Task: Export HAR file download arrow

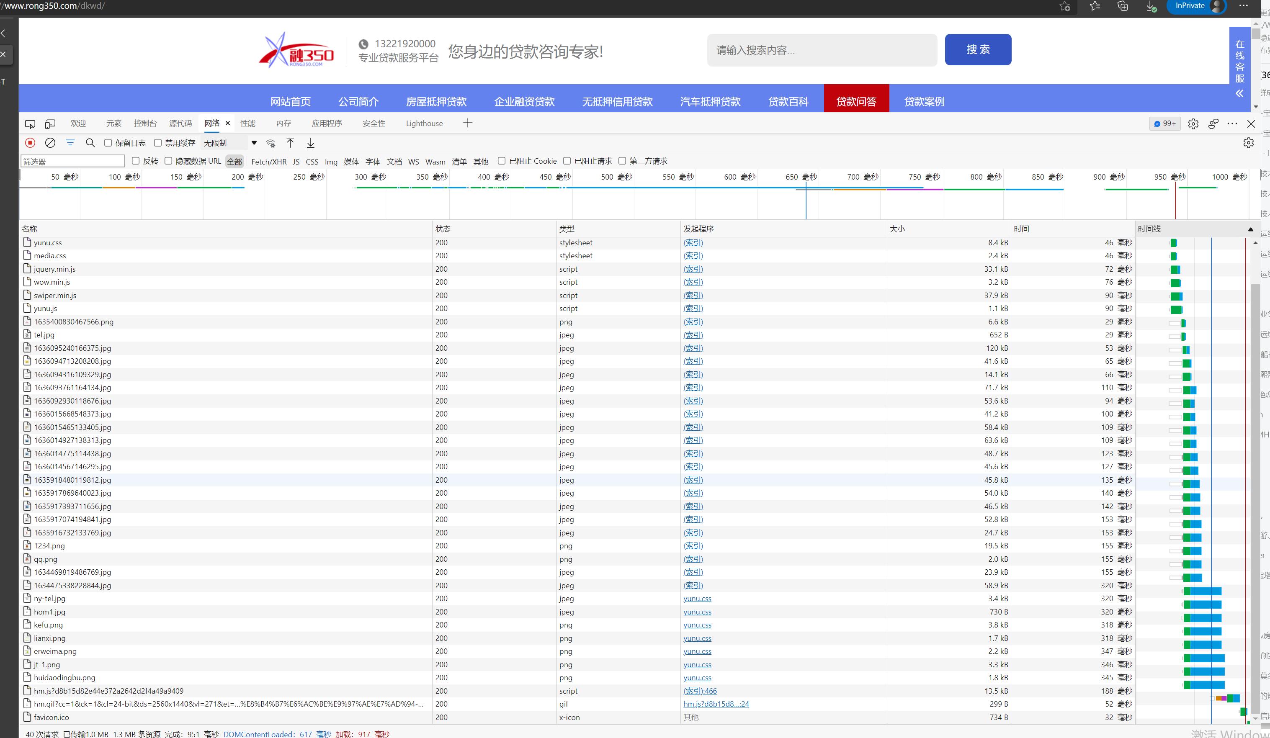Action: tap(310, 143)
